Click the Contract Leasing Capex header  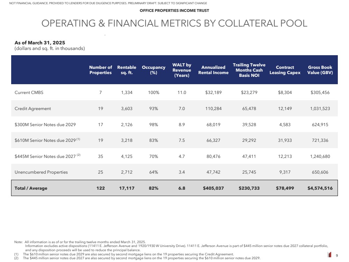[x=285, y=70]
